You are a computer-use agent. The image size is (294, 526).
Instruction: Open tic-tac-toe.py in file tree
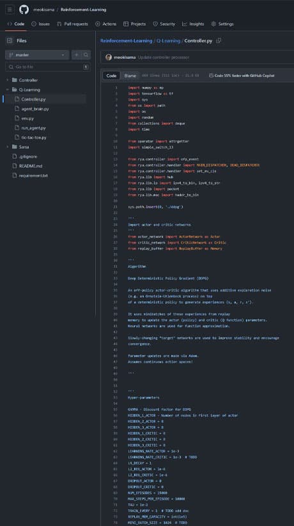pyautogui.click(x=34, y=138)
